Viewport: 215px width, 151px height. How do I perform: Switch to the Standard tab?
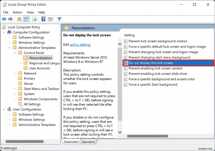[88, 142]
